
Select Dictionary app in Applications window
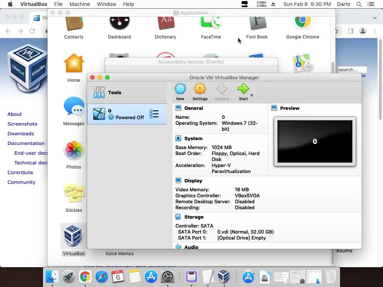(x=165, y=28)
